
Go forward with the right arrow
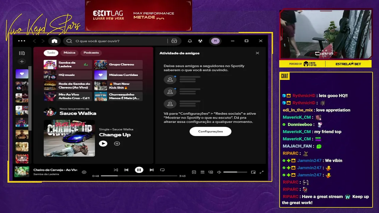[x=43, y=41]
